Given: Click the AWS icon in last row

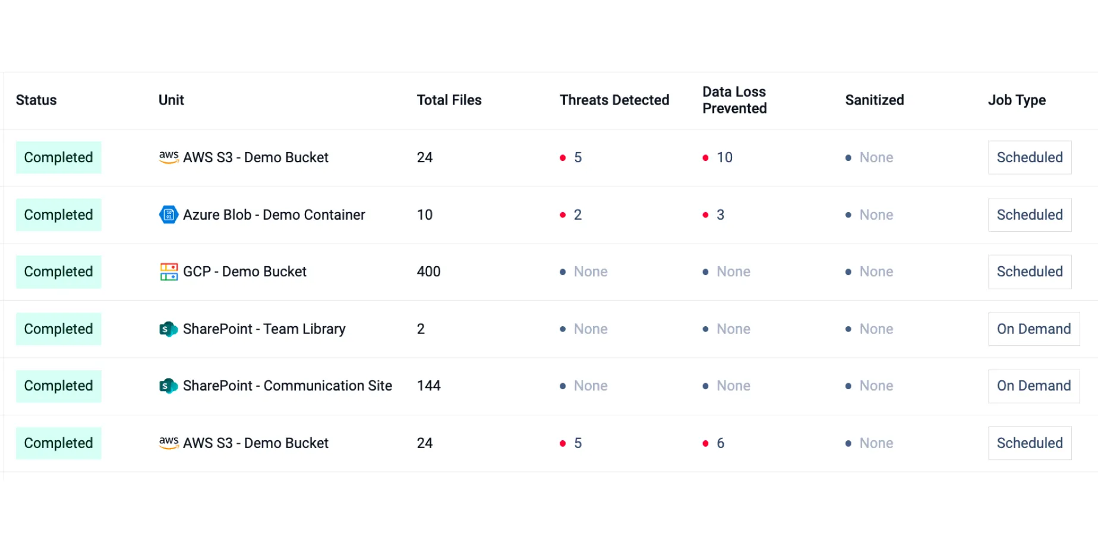Looking at the screenshot, I should click(169, 443).
